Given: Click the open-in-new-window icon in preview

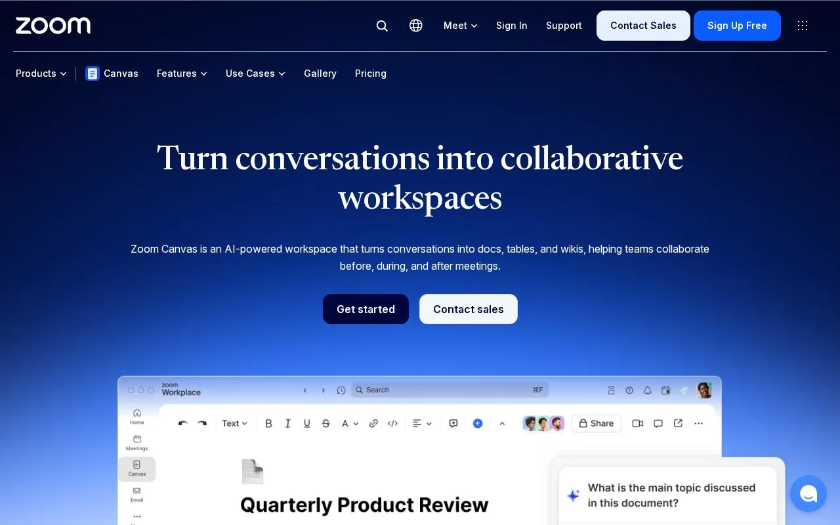Looking at the screenshot, I should (x=679, y=423).
